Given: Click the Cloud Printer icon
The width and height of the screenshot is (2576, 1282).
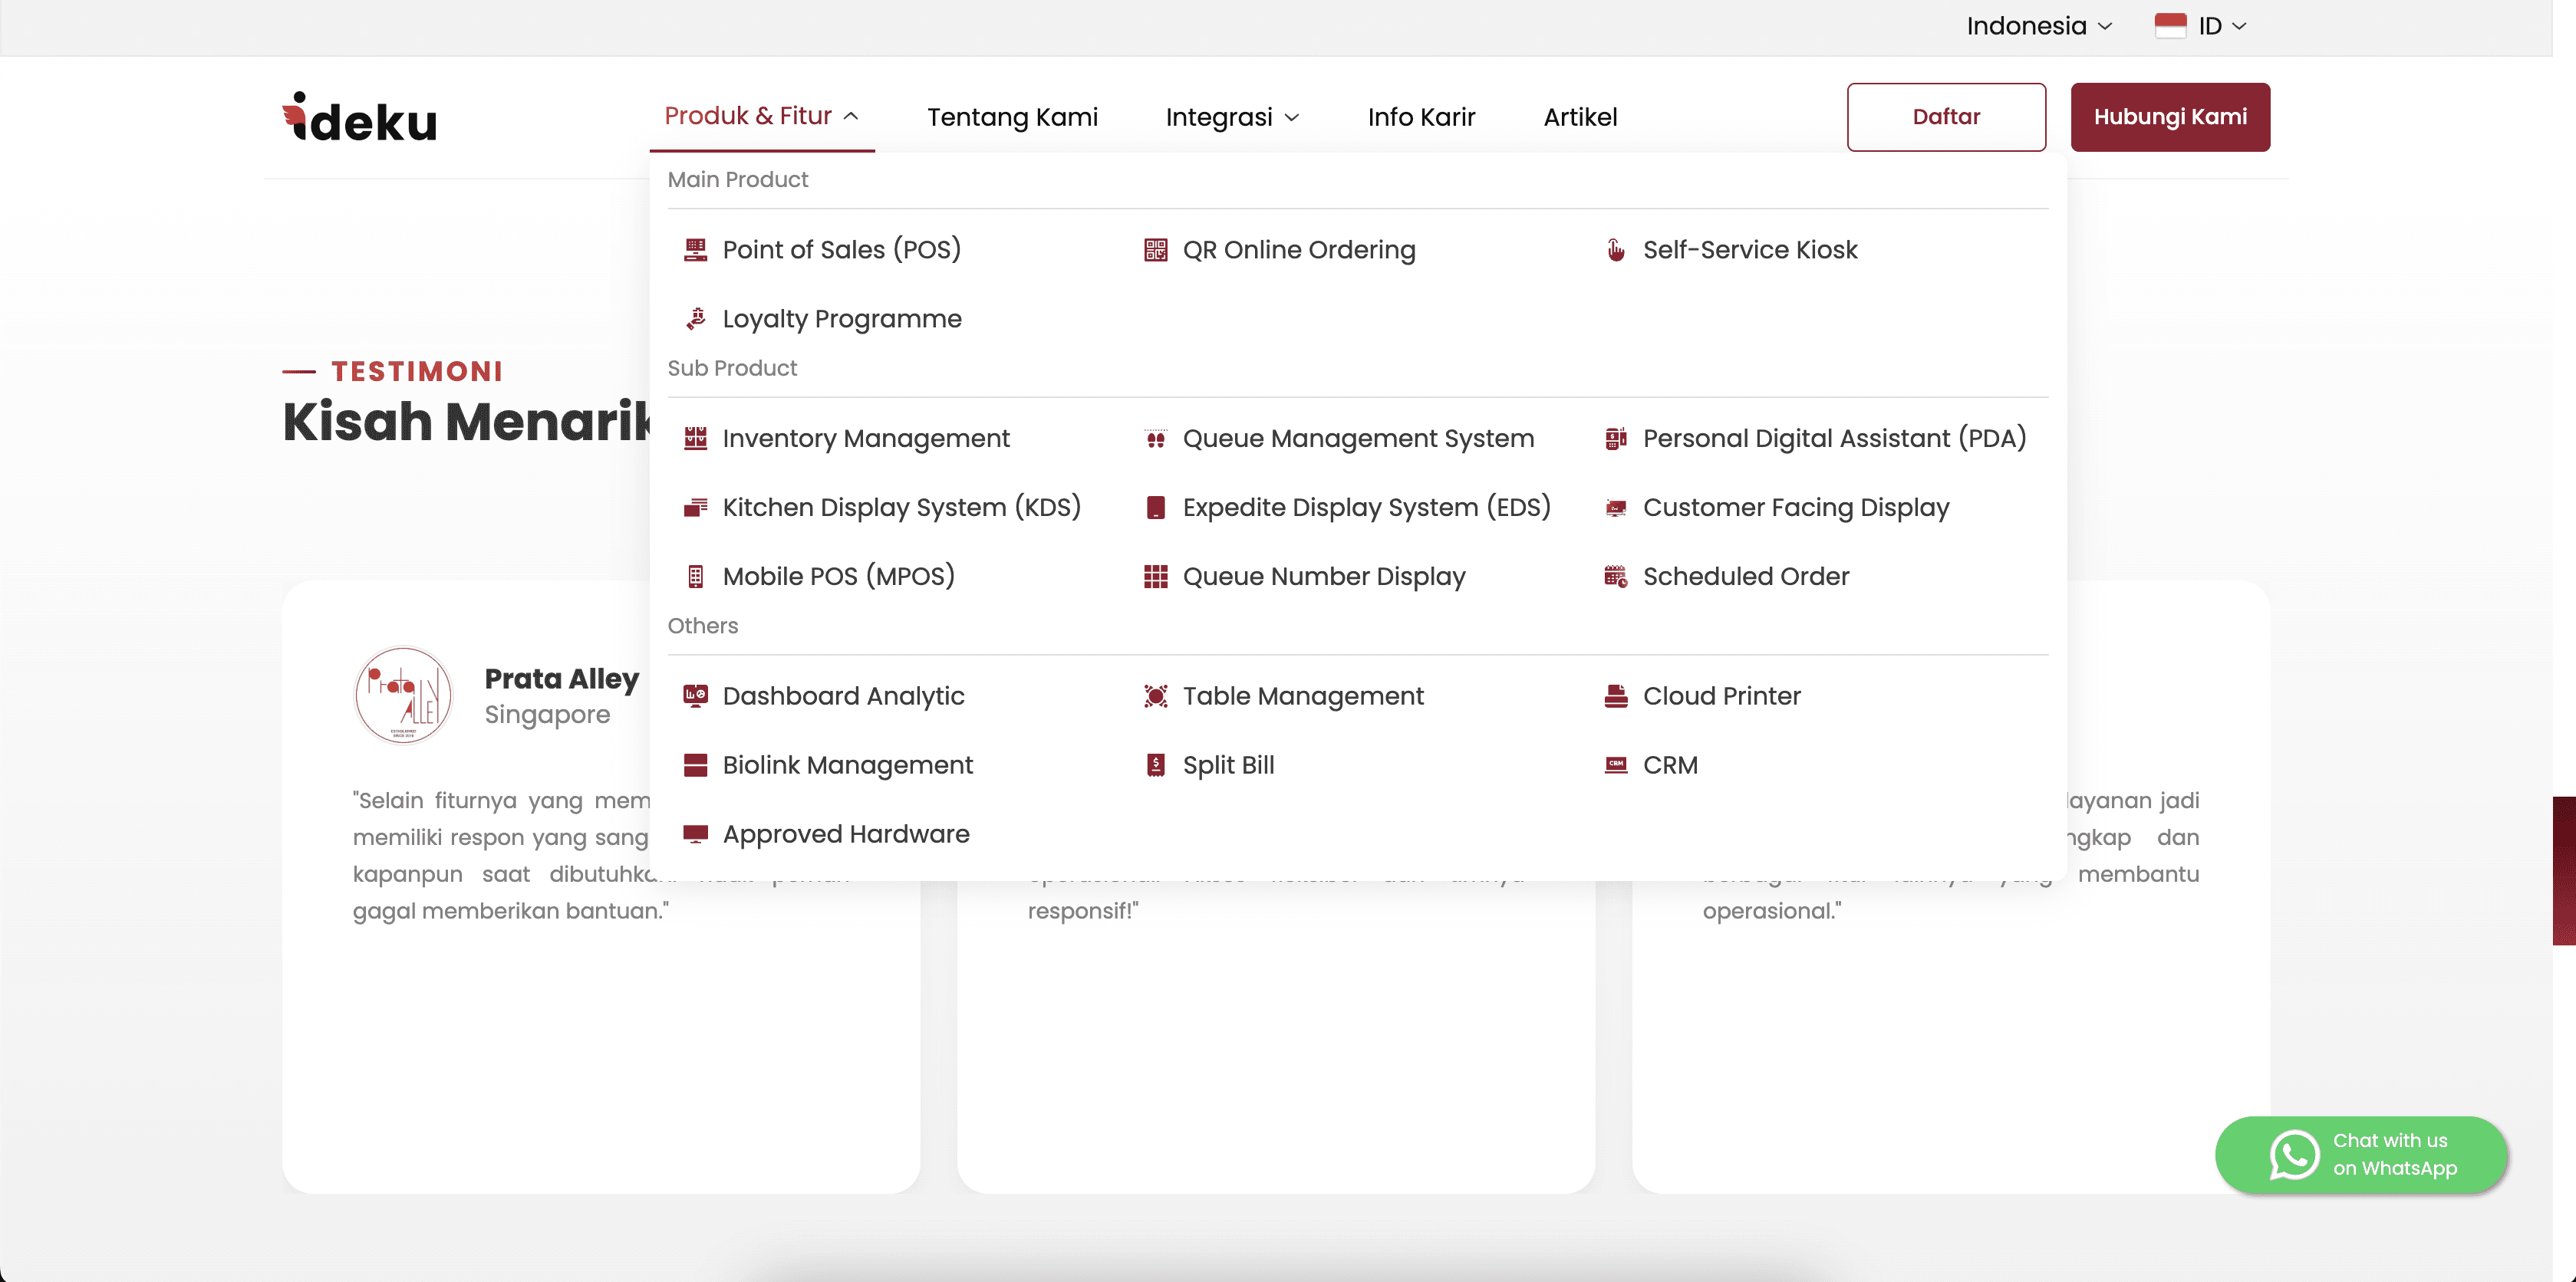Looking at the screenshot, I should tap(1615, 696).
